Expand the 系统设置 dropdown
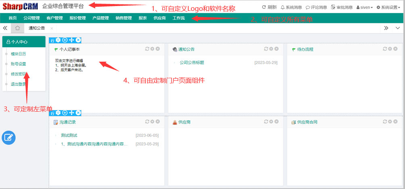The height and width of the screenshot is (189, 405). pos(388,7)
